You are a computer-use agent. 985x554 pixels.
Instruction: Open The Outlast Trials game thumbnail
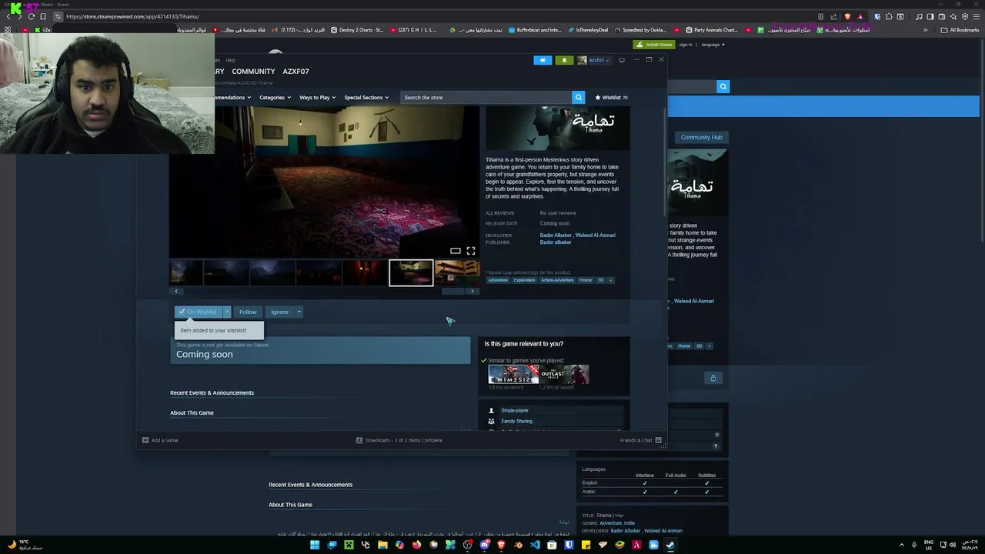564,375
